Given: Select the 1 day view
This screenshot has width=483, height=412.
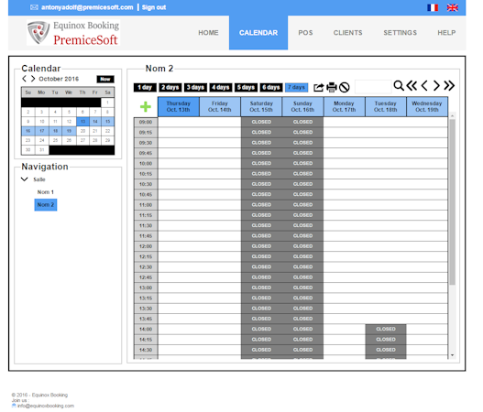Looking at the screenshot, I should [145, 87].
